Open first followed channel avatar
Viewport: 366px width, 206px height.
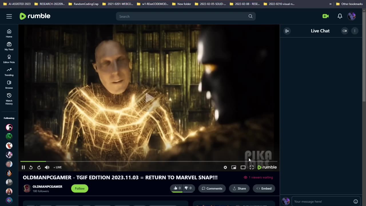[x=9, y=127]
